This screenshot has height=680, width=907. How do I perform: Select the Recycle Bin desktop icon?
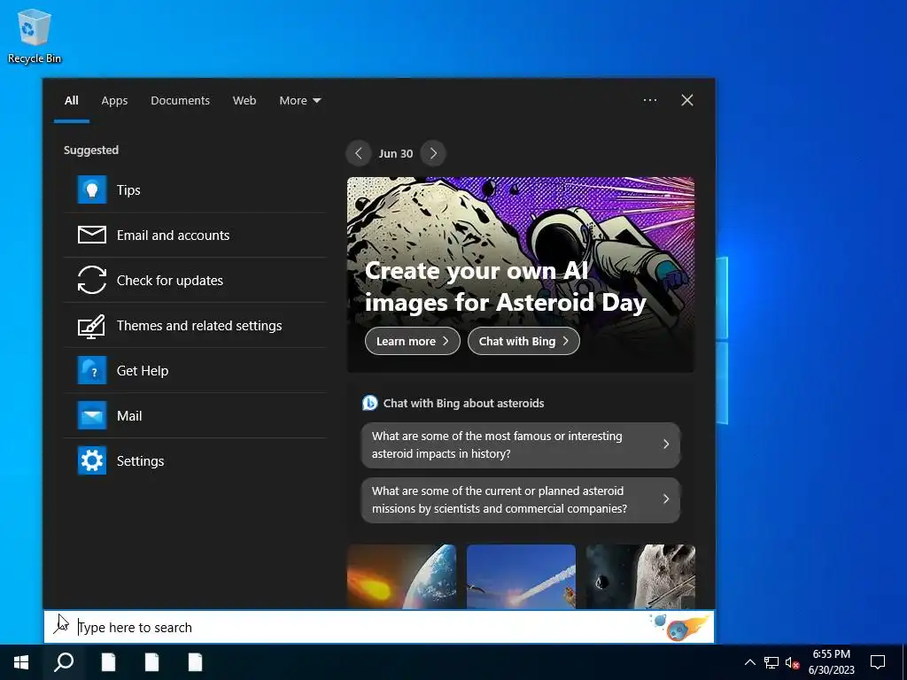tap(35, 36)
